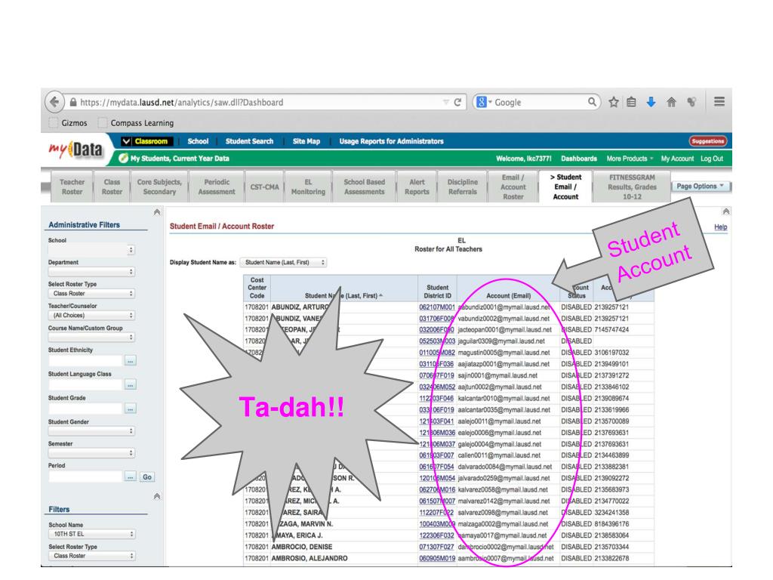
Task: Open the browser hamburger menu
Action: 719,102
